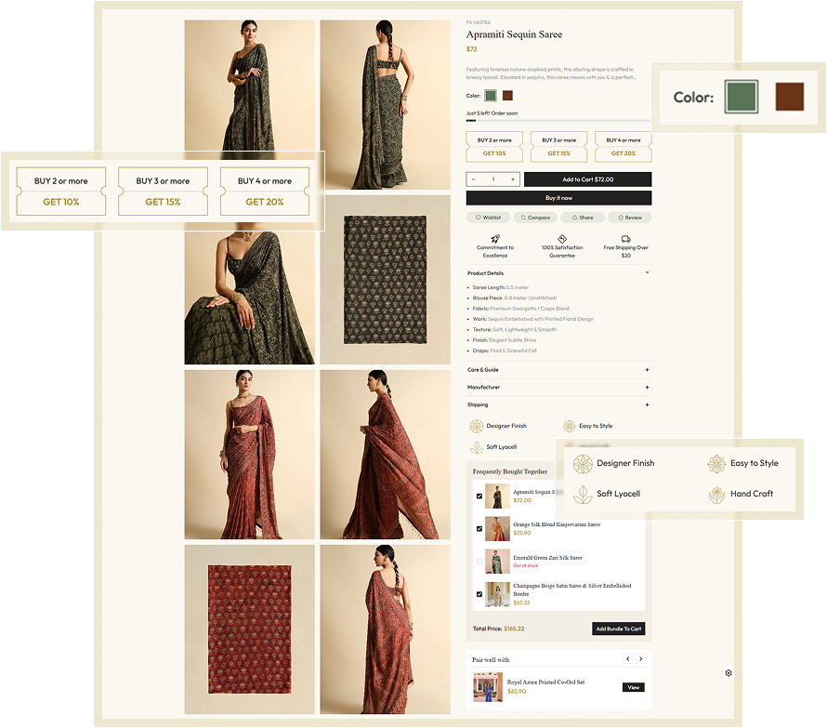Click the enlarged BUY 2 or more GET 10% coupon
Viewport: 827px width, 728px height.
[x=61, y=192]
